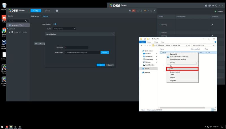
Task: Open the taskbar notification center icon
Action: [222, 127]
